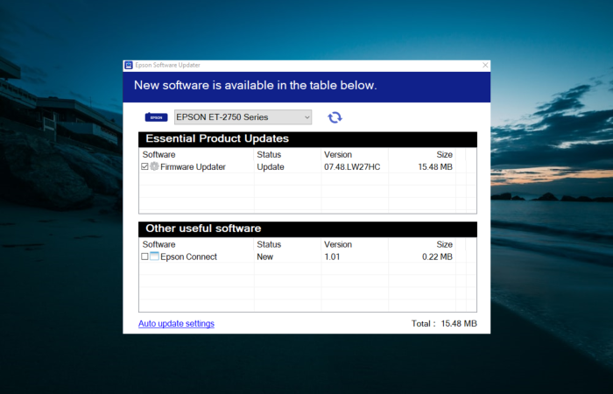This screenshot has height=394, width=613.
Task: Click the New status cell
Action: tap(264, 257)
